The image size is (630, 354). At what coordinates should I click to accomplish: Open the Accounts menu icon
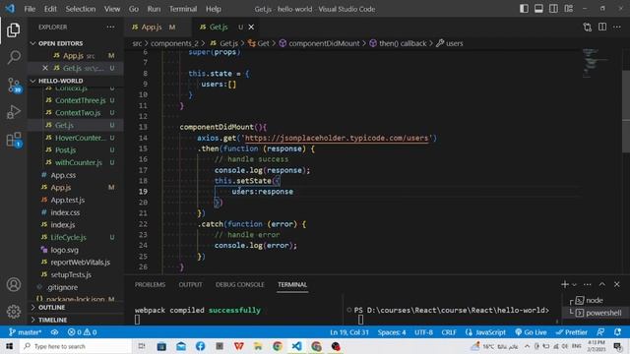pos(13,284)
